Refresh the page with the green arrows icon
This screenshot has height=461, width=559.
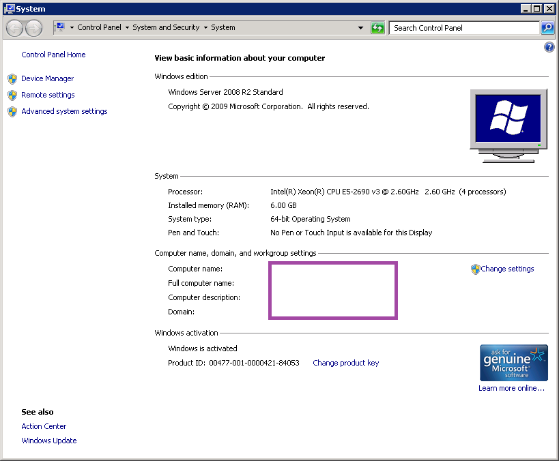(377, 28)
